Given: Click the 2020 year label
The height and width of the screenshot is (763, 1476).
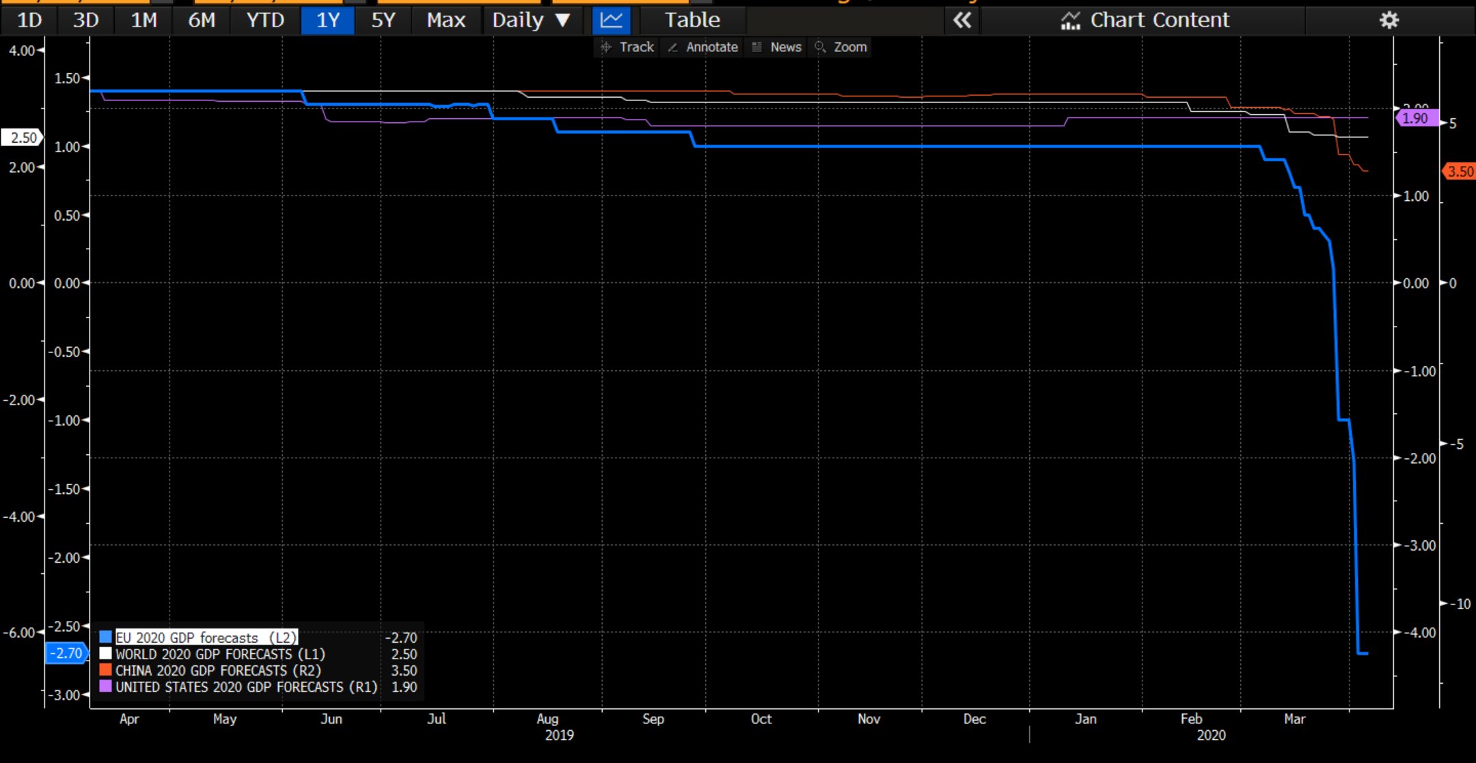Looking at the screenshot, I should (x=1211, y=735).
